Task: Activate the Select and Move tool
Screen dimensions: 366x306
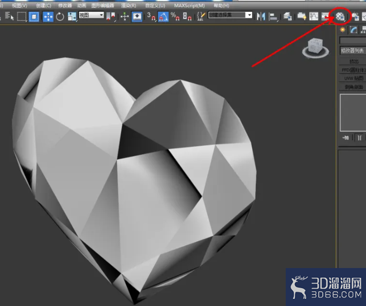Action: pyautogui.click(x=48, y=17)
